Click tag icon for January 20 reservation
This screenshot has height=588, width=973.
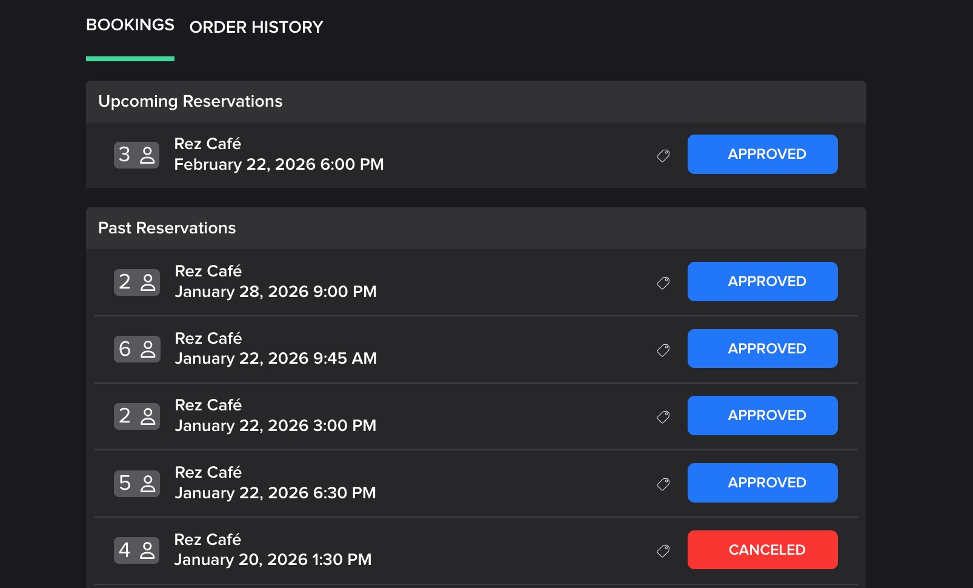663,550
